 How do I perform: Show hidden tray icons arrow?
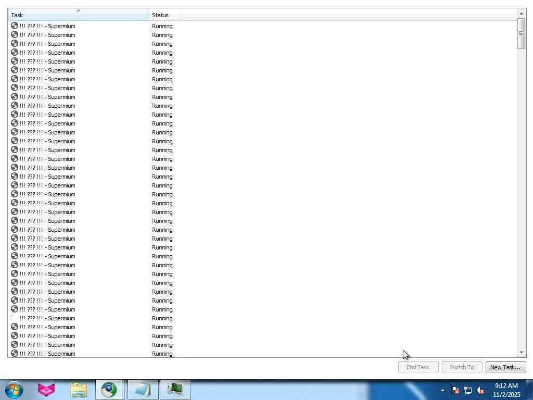[442, 390]
